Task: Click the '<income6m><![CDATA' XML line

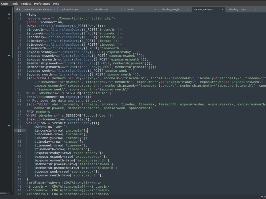Action: tap(68, 190)
